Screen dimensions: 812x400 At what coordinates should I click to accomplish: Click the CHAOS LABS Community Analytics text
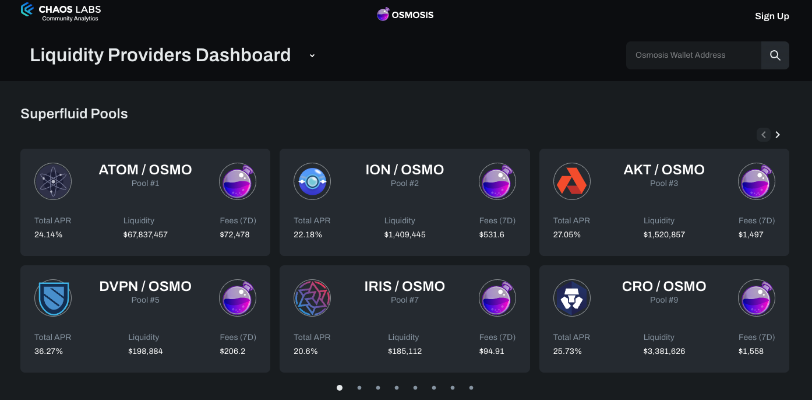[x=70, y=12]
